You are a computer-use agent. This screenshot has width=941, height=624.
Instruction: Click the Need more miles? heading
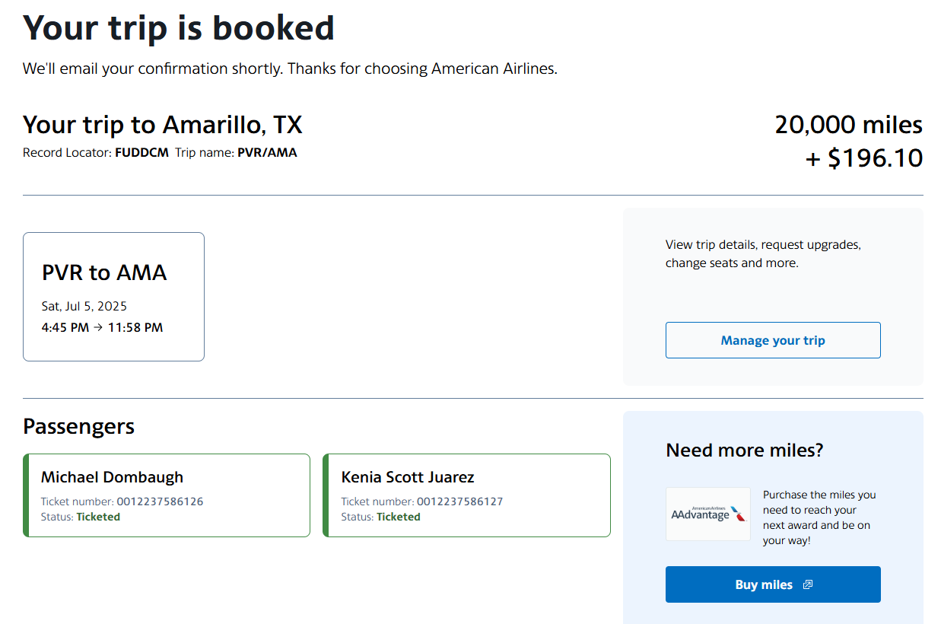743,450
